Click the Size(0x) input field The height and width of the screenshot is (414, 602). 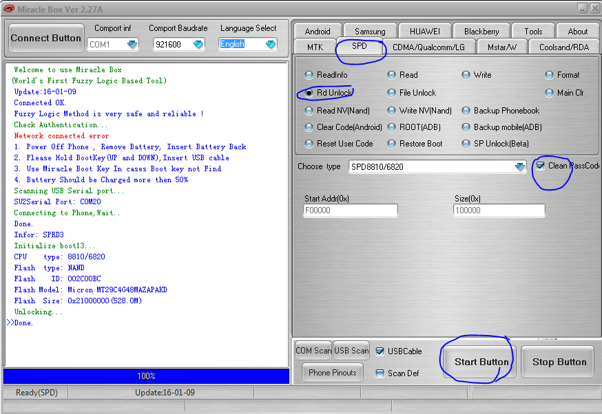click(499, 210)
